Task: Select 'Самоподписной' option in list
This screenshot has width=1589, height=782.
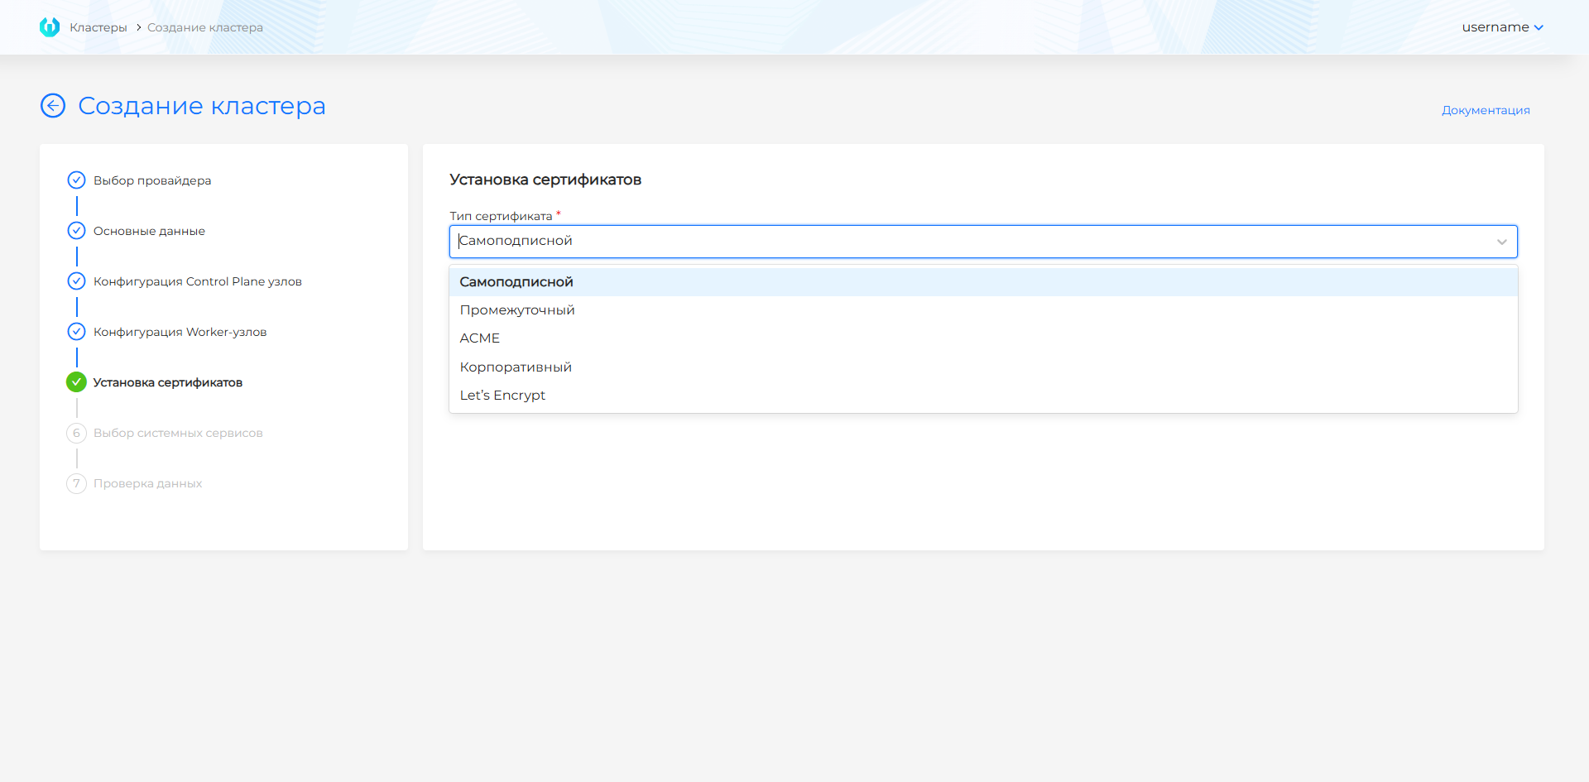Action: pyautogui.click(x=516, y=282)
